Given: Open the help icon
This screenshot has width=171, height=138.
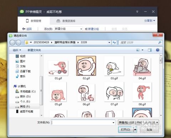Looking at the screenshot, I should (157, 50).
